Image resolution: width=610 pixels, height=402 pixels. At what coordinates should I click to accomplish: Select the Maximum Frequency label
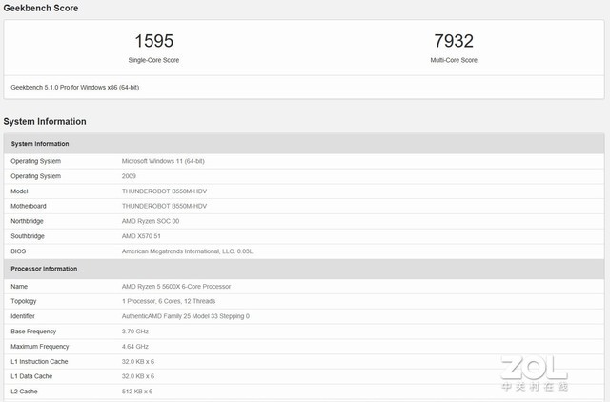(x=40, y=347)
